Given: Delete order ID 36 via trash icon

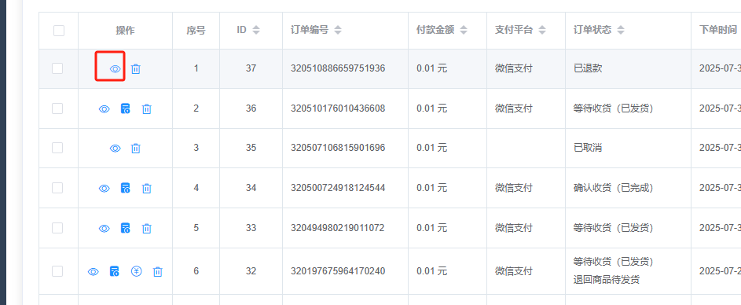Looking at the screenshot, I should [147, 109].
